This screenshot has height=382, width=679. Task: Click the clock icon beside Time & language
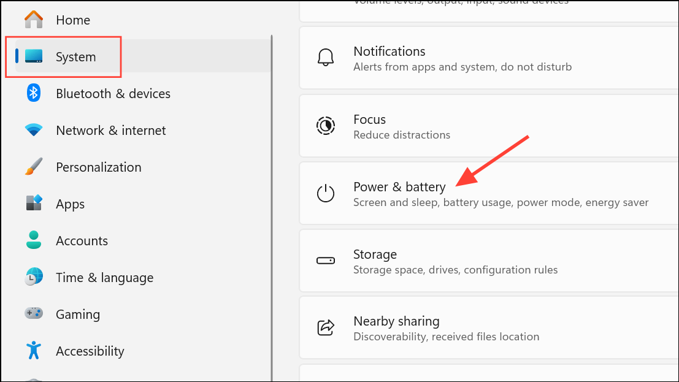pyautogui.click(x=34, y=277)
